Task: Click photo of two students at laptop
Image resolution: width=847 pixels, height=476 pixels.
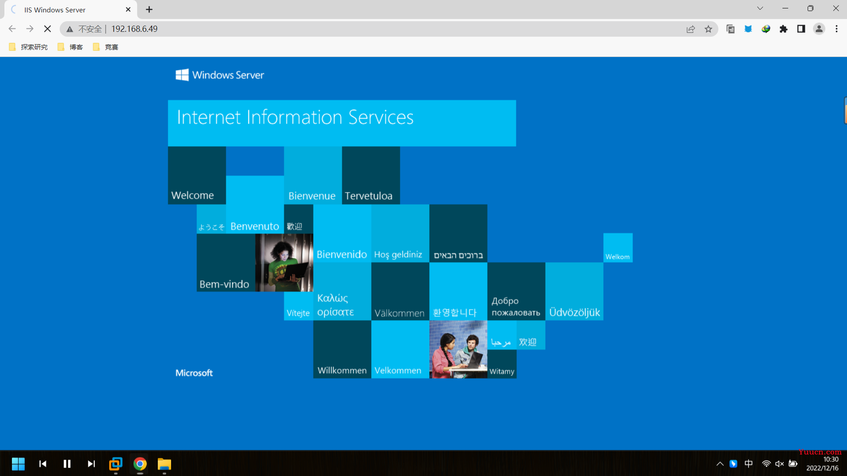Action: point(458,349)
